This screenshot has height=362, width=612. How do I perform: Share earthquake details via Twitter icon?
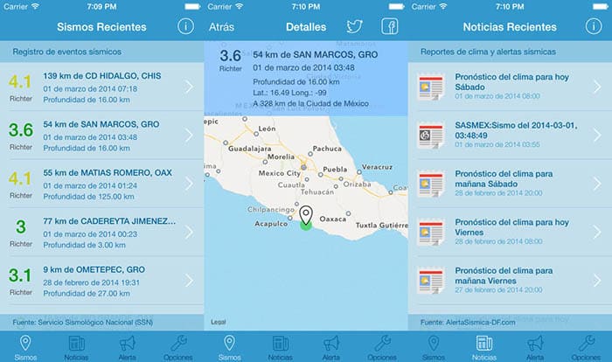click(x=354, y=26)
